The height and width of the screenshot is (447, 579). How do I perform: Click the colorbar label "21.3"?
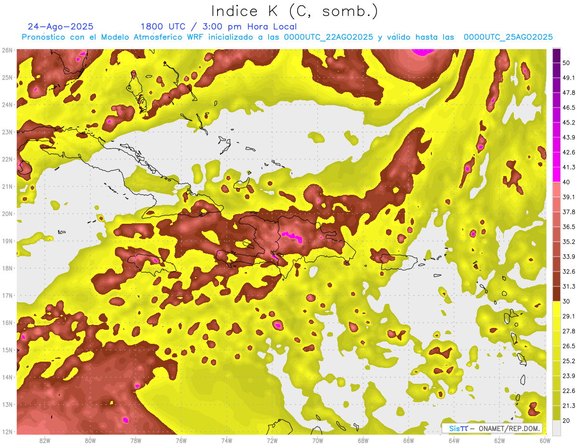click(568, 405)
